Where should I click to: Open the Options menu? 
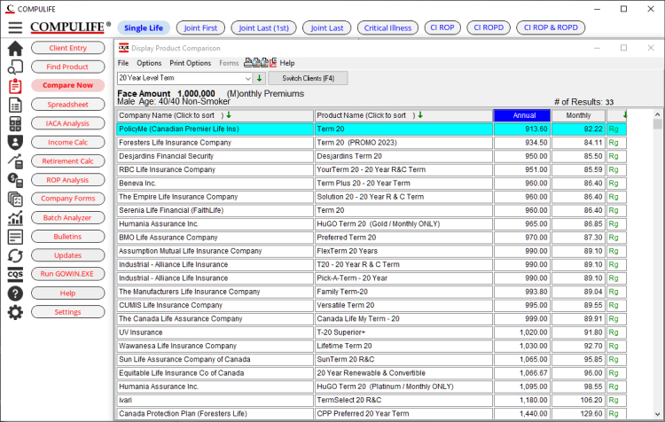coord(149,63)
